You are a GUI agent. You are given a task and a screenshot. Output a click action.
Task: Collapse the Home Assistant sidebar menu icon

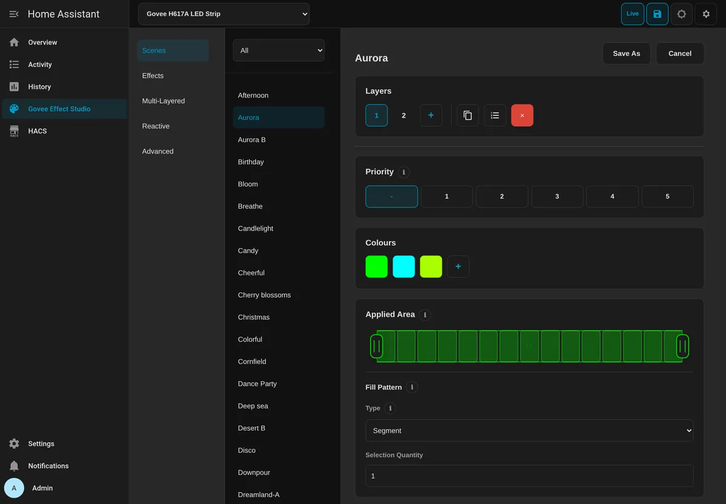coord(14,14)
